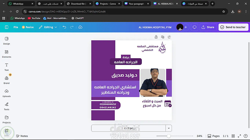Open Mail - MennatAllah bookmark

click(55, 18)
